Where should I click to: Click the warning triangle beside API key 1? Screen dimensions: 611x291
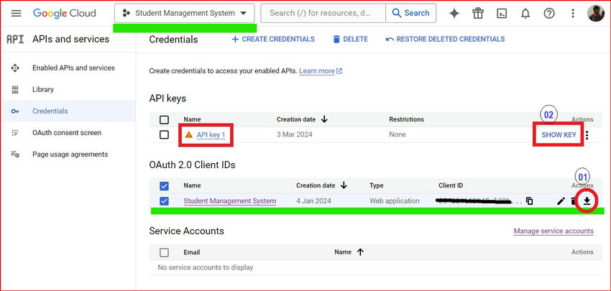click(x=189, y=135)
